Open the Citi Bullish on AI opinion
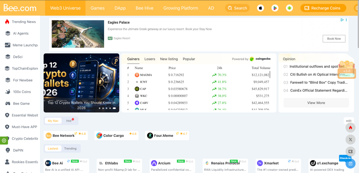This screenshot has height=173, width=359. pyautogui.click(x=318, y=74)
